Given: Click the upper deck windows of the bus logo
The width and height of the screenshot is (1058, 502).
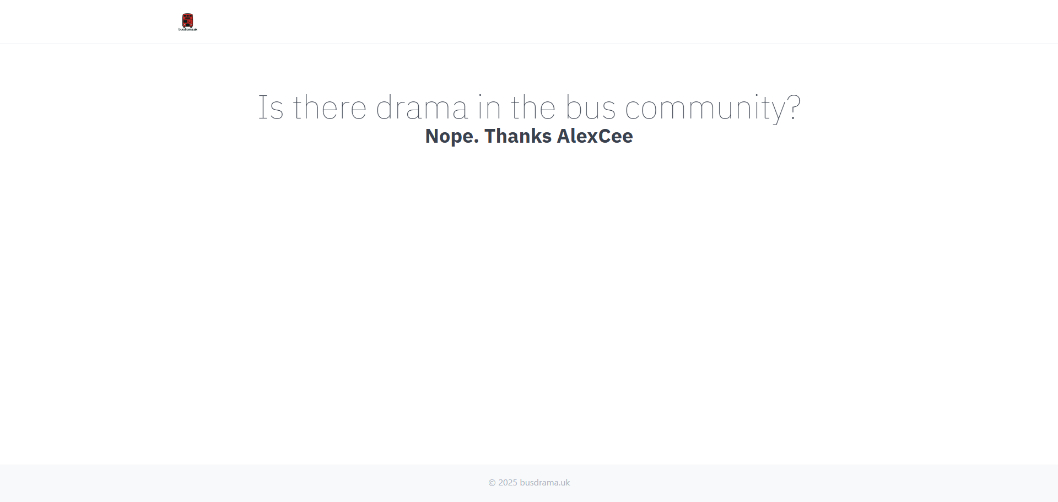Looking at the screenshot, I should [187, 17].
